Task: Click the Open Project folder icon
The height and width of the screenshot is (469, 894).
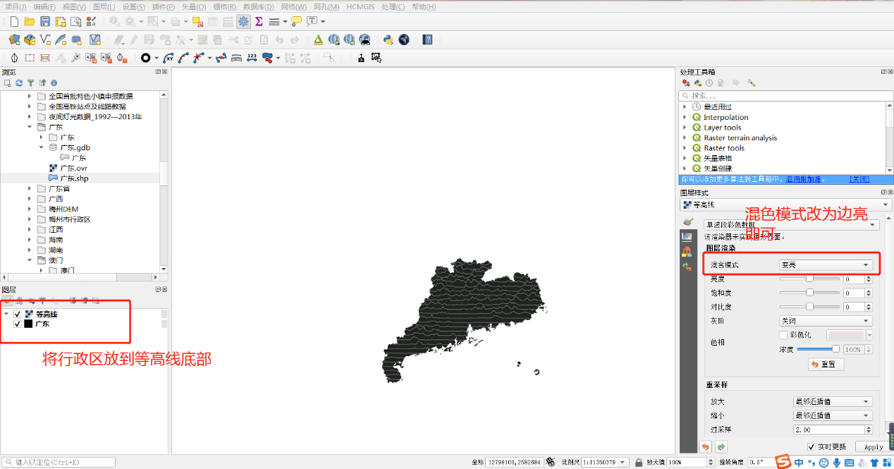Action: (x=30, y=22)
